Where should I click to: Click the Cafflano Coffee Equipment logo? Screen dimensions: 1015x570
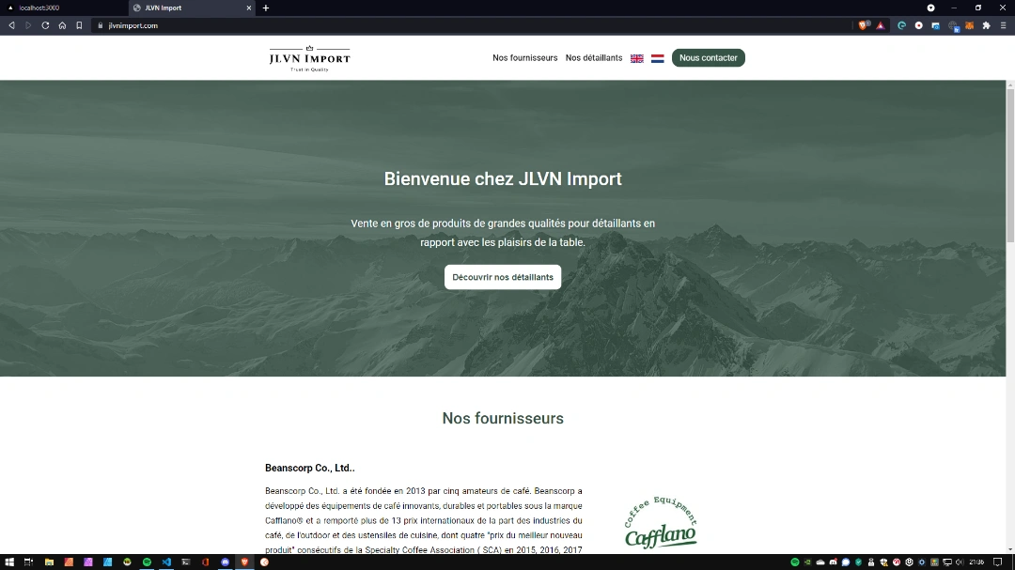(661, 523)
